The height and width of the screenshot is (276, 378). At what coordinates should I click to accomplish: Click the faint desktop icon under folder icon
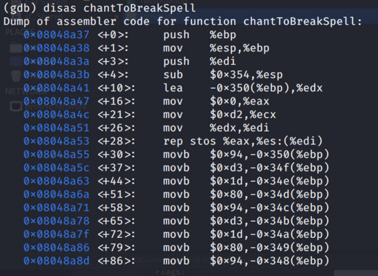click(x=16, y=61)
